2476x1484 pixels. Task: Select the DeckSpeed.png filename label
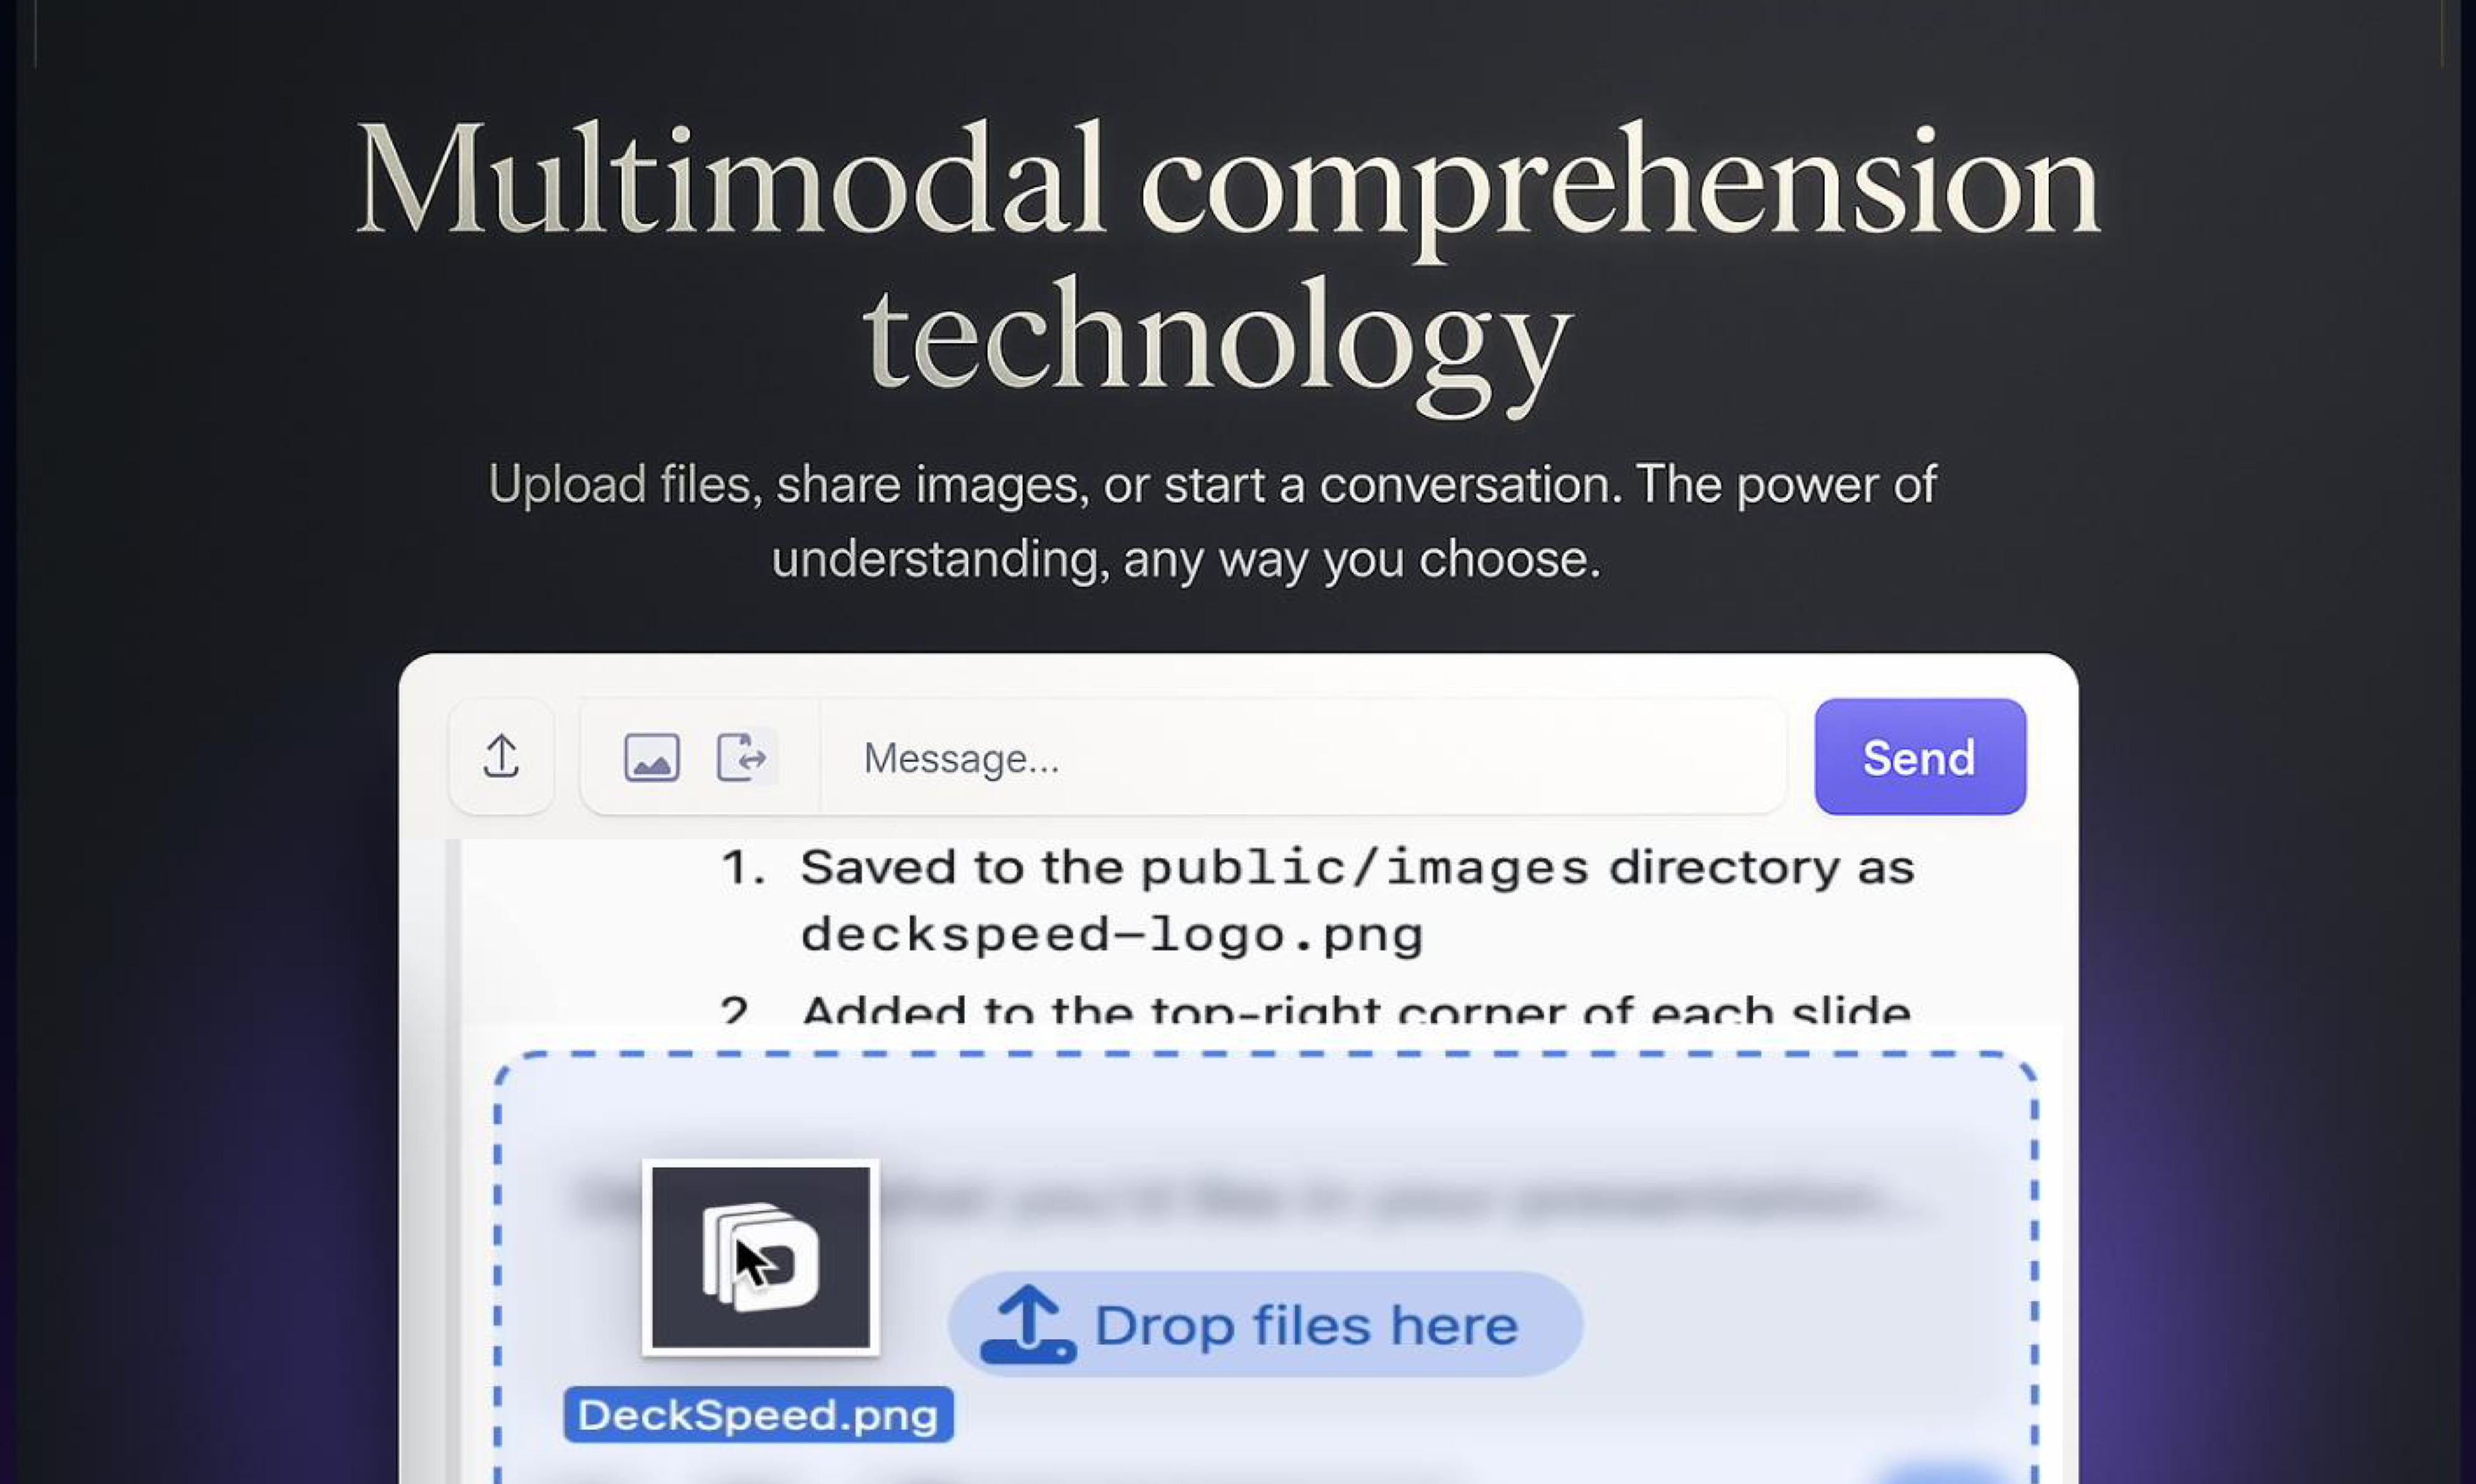point(758,1415)
